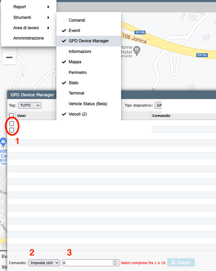
Task: Click the map zoom out minus button
Action: [x=9, y=57]
